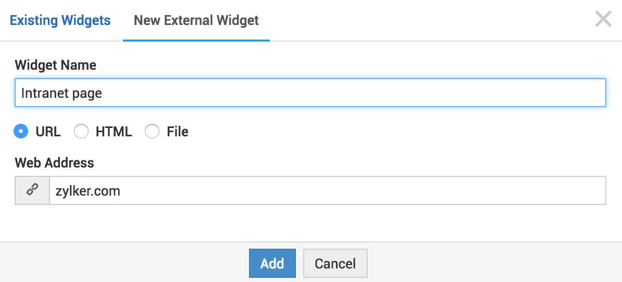Viewport: 622px width, 282px height.
Task: Cancel adding the external widget
Action: [335, 263]
